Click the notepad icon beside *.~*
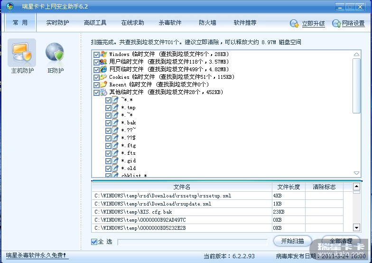 pos(115,115)
